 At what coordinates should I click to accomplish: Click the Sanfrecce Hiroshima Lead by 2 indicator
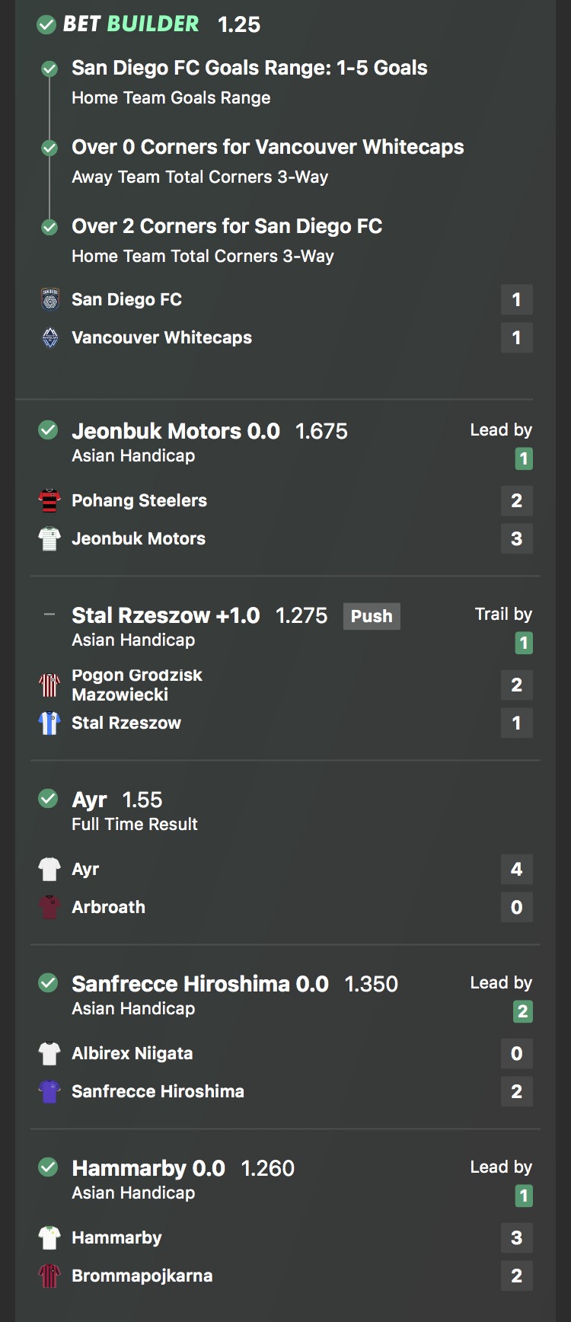tap(523, 1011)
